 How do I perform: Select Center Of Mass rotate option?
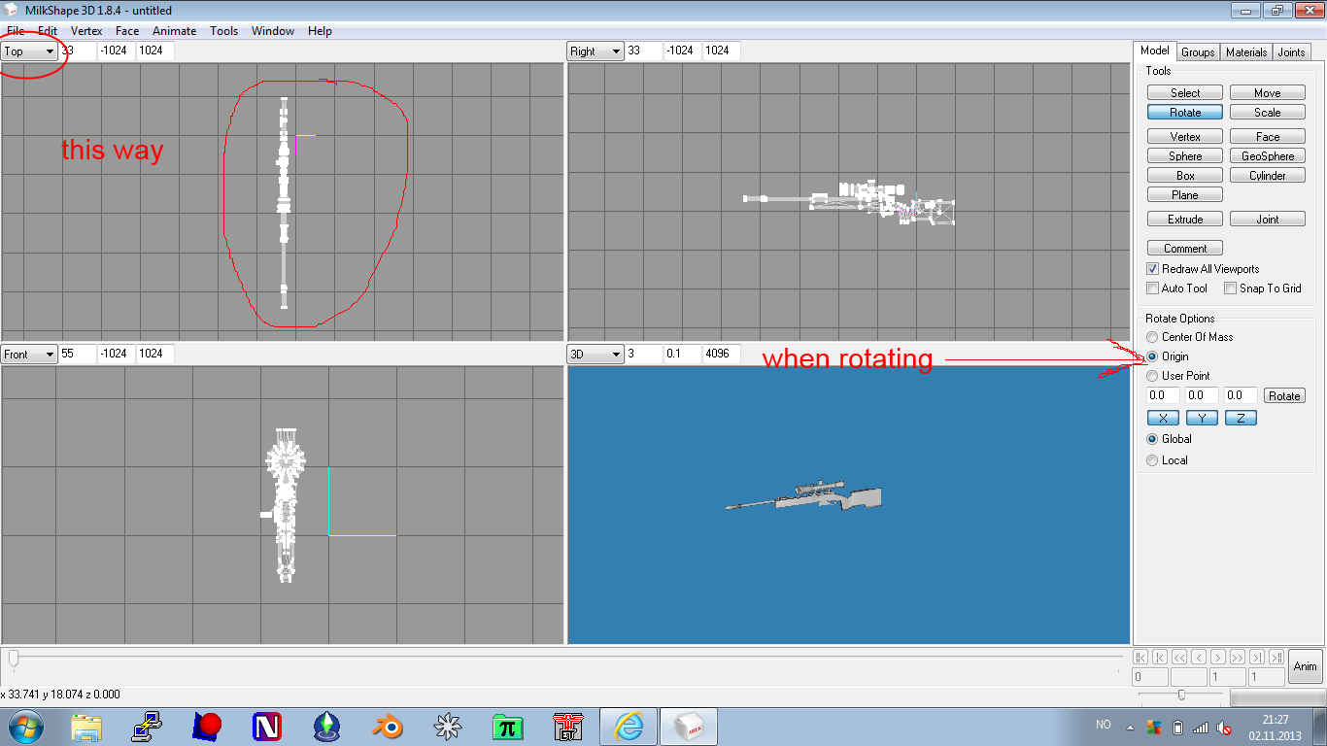click(1153, 337)
